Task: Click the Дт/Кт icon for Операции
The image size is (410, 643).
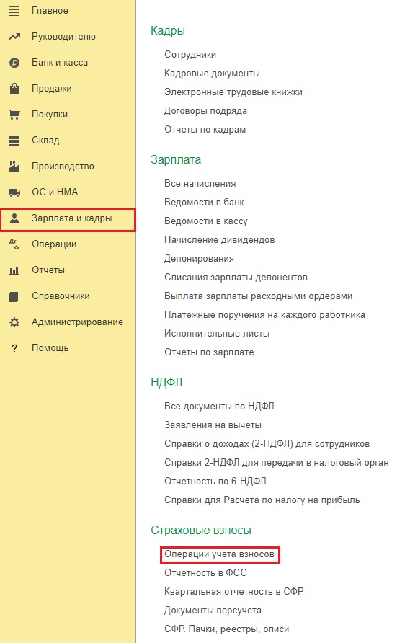Action: tap(14, 244)
